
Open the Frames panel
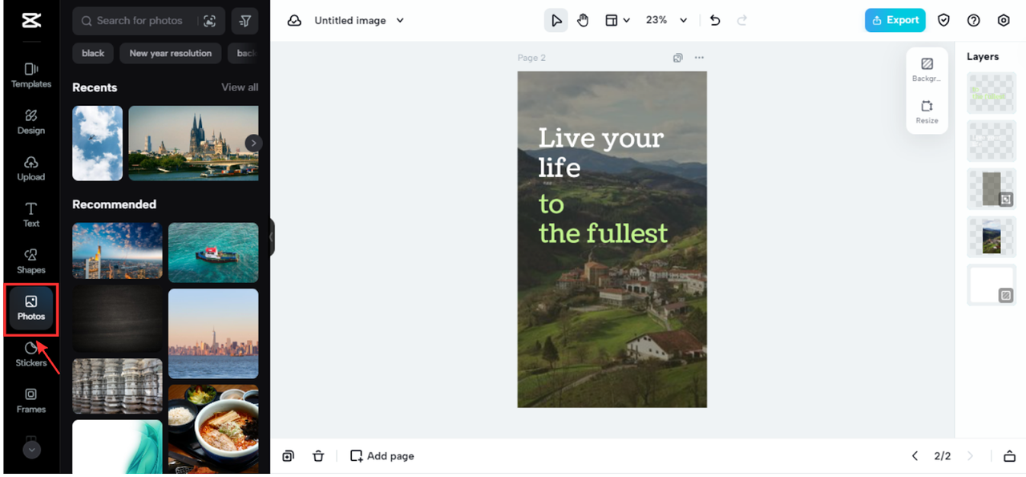point(31,401)
